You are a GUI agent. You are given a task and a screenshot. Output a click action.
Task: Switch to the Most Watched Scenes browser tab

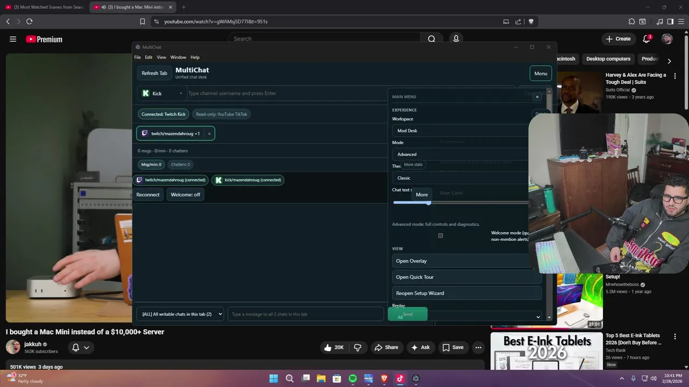tap(44, 7)
